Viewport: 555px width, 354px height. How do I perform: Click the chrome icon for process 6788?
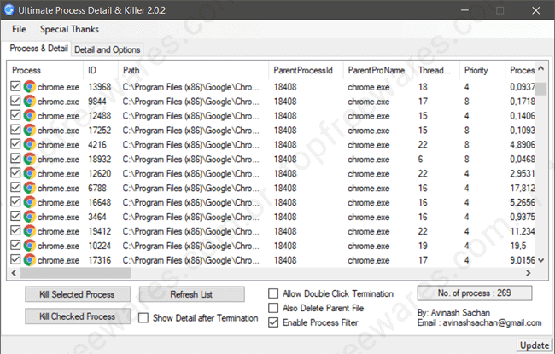[30, 189]
